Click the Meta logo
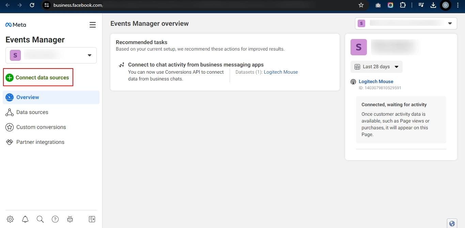 (x=16, y=25)
